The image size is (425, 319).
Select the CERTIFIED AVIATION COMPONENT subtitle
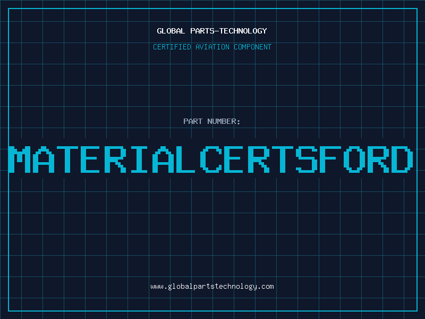coord(212,47)
